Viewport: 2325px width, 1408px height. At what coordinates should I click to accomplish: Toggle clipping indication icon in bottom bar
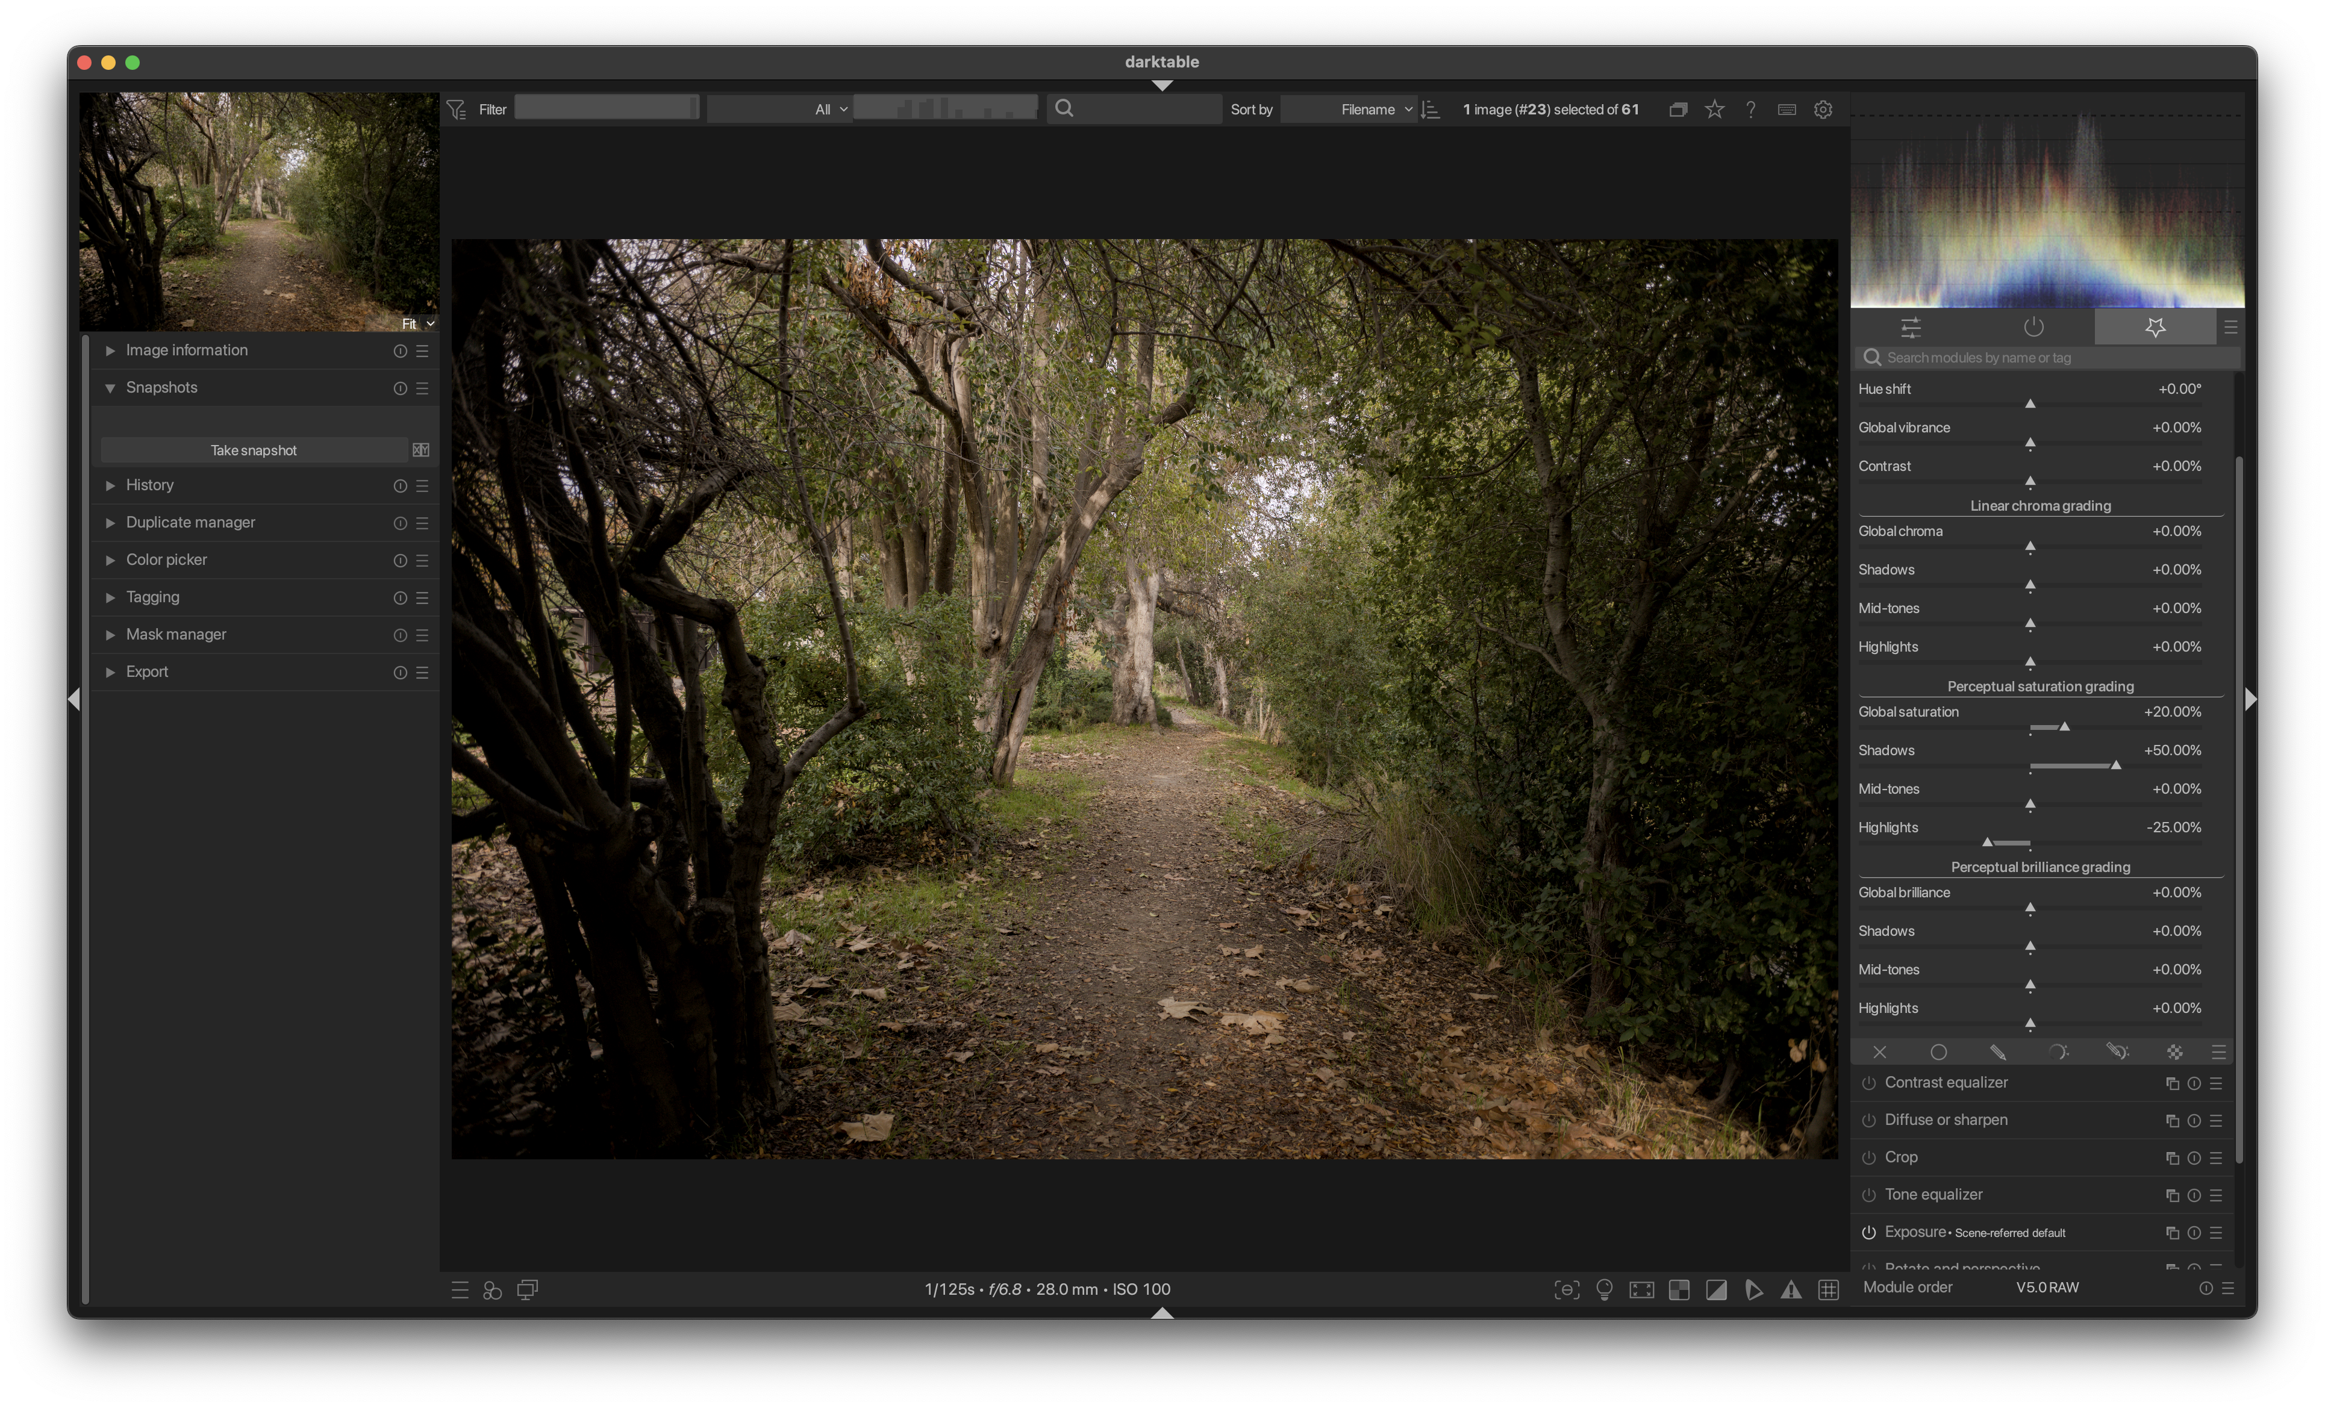tap(1715, 1290)
